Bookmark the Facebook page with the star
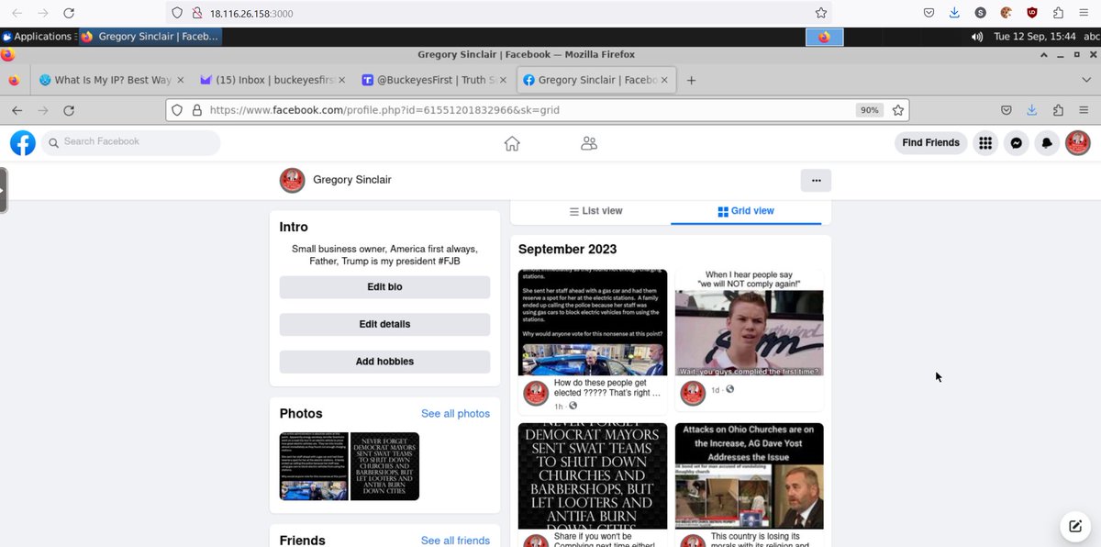 (898, 110)
